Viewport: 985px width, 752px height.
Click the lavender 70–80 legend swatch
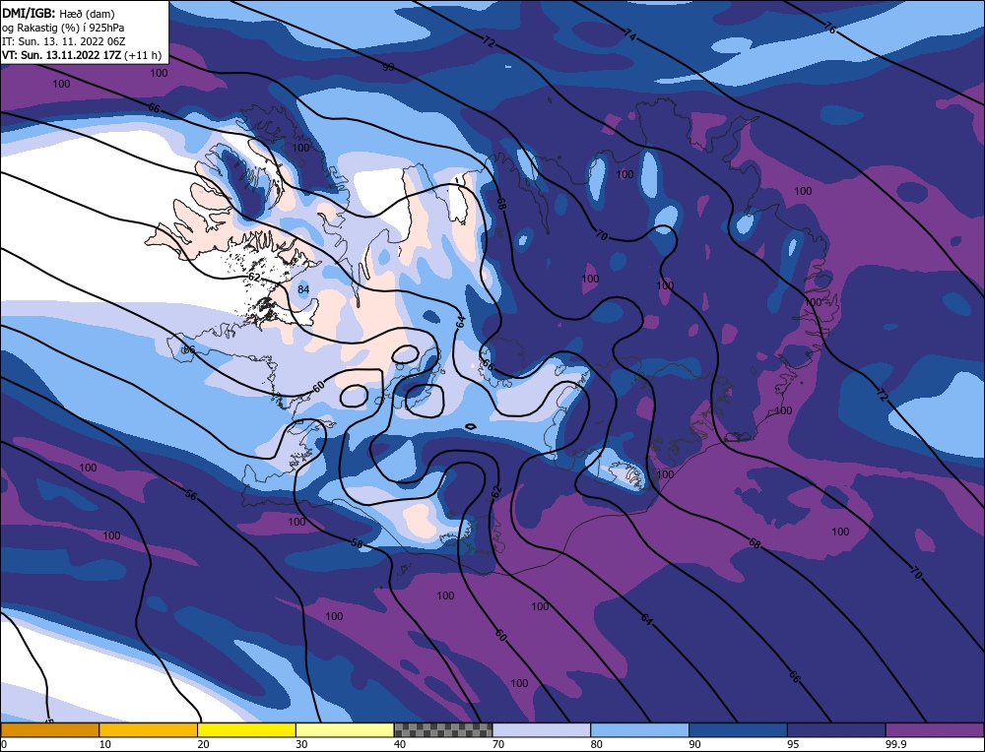[542, 730]
